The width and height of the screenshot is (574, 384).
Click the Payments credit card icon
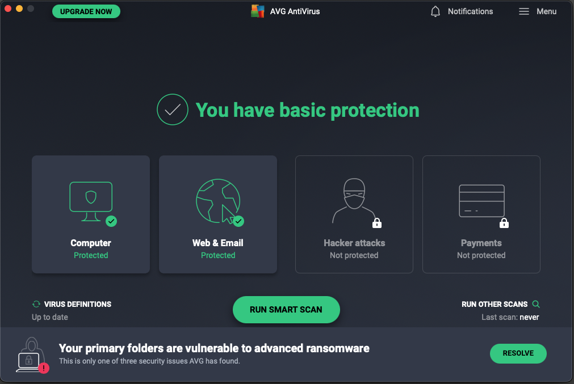click(x=481, y=200)
